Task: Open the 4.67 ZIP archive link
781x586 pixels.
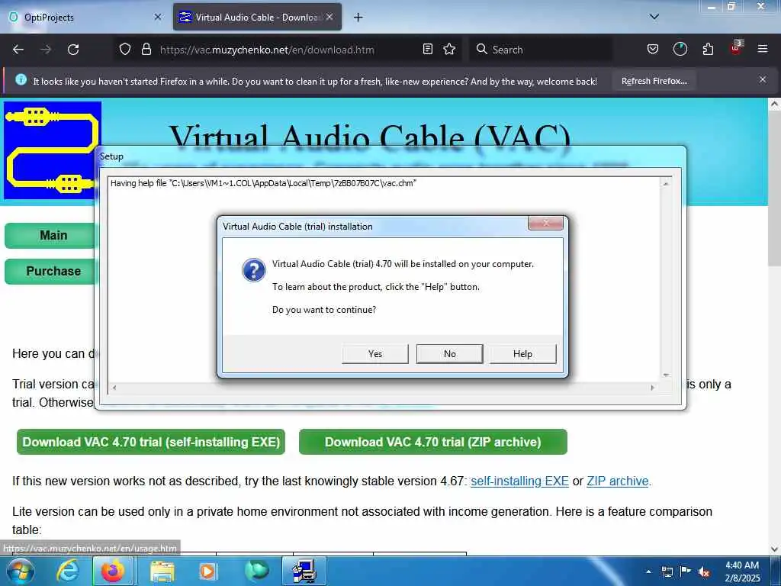Action: 618,481
